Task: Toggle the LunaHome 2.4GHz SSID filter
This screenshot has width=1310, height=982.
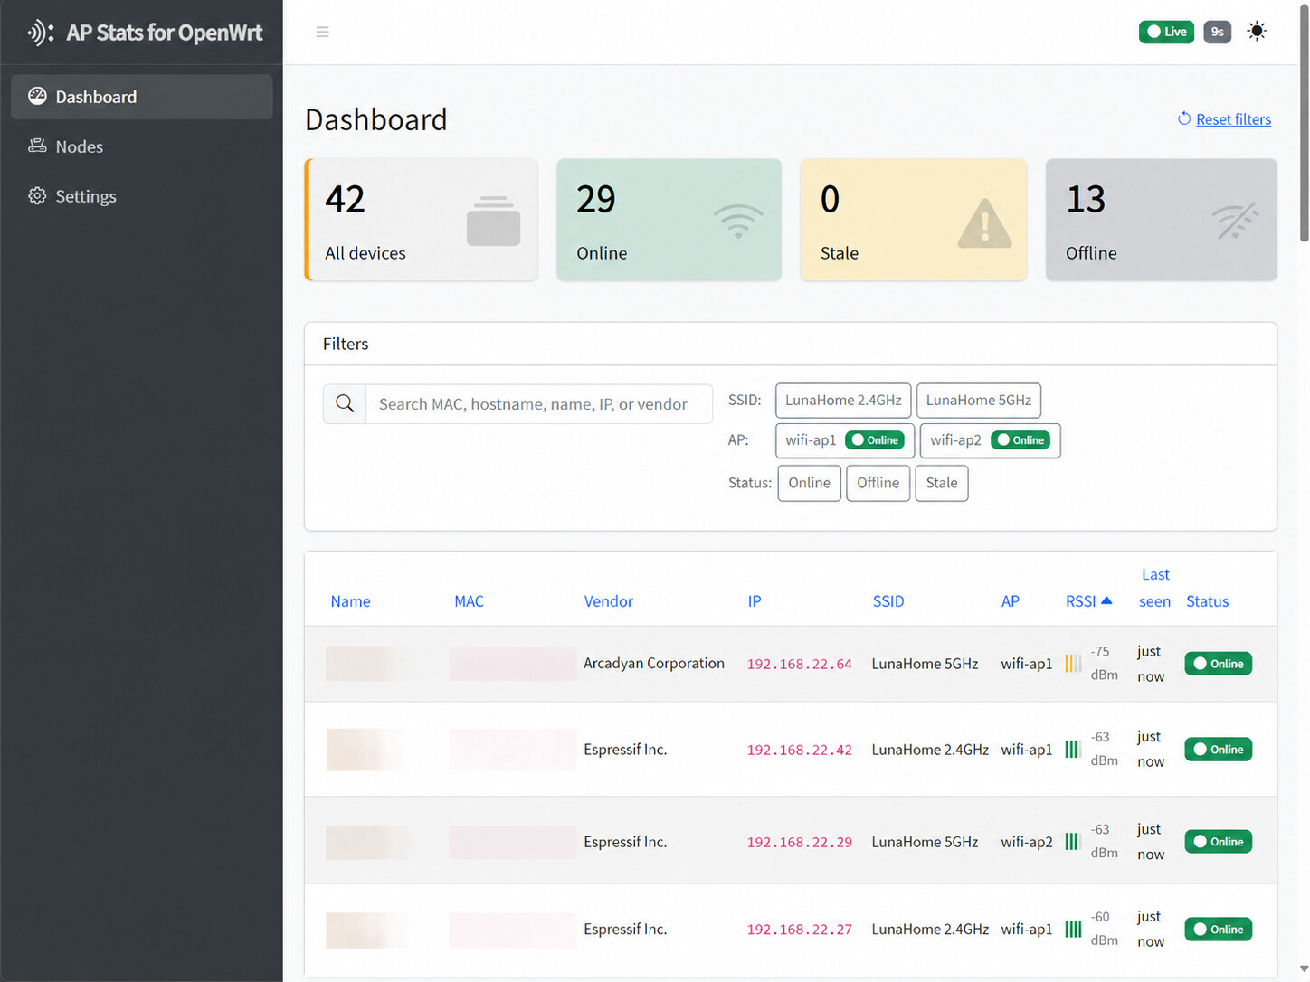Action: point(843,401)
